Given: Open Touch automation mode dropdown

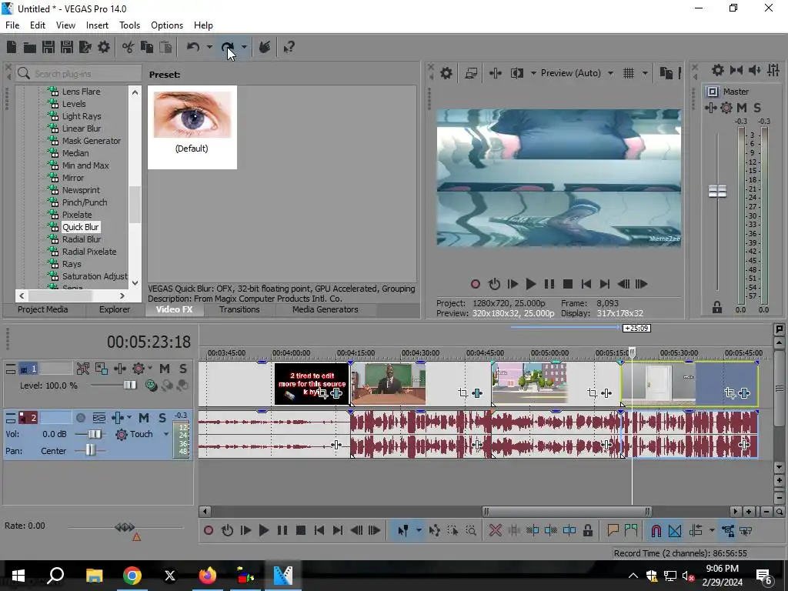Looking at the screenshot, I should 166,434.
